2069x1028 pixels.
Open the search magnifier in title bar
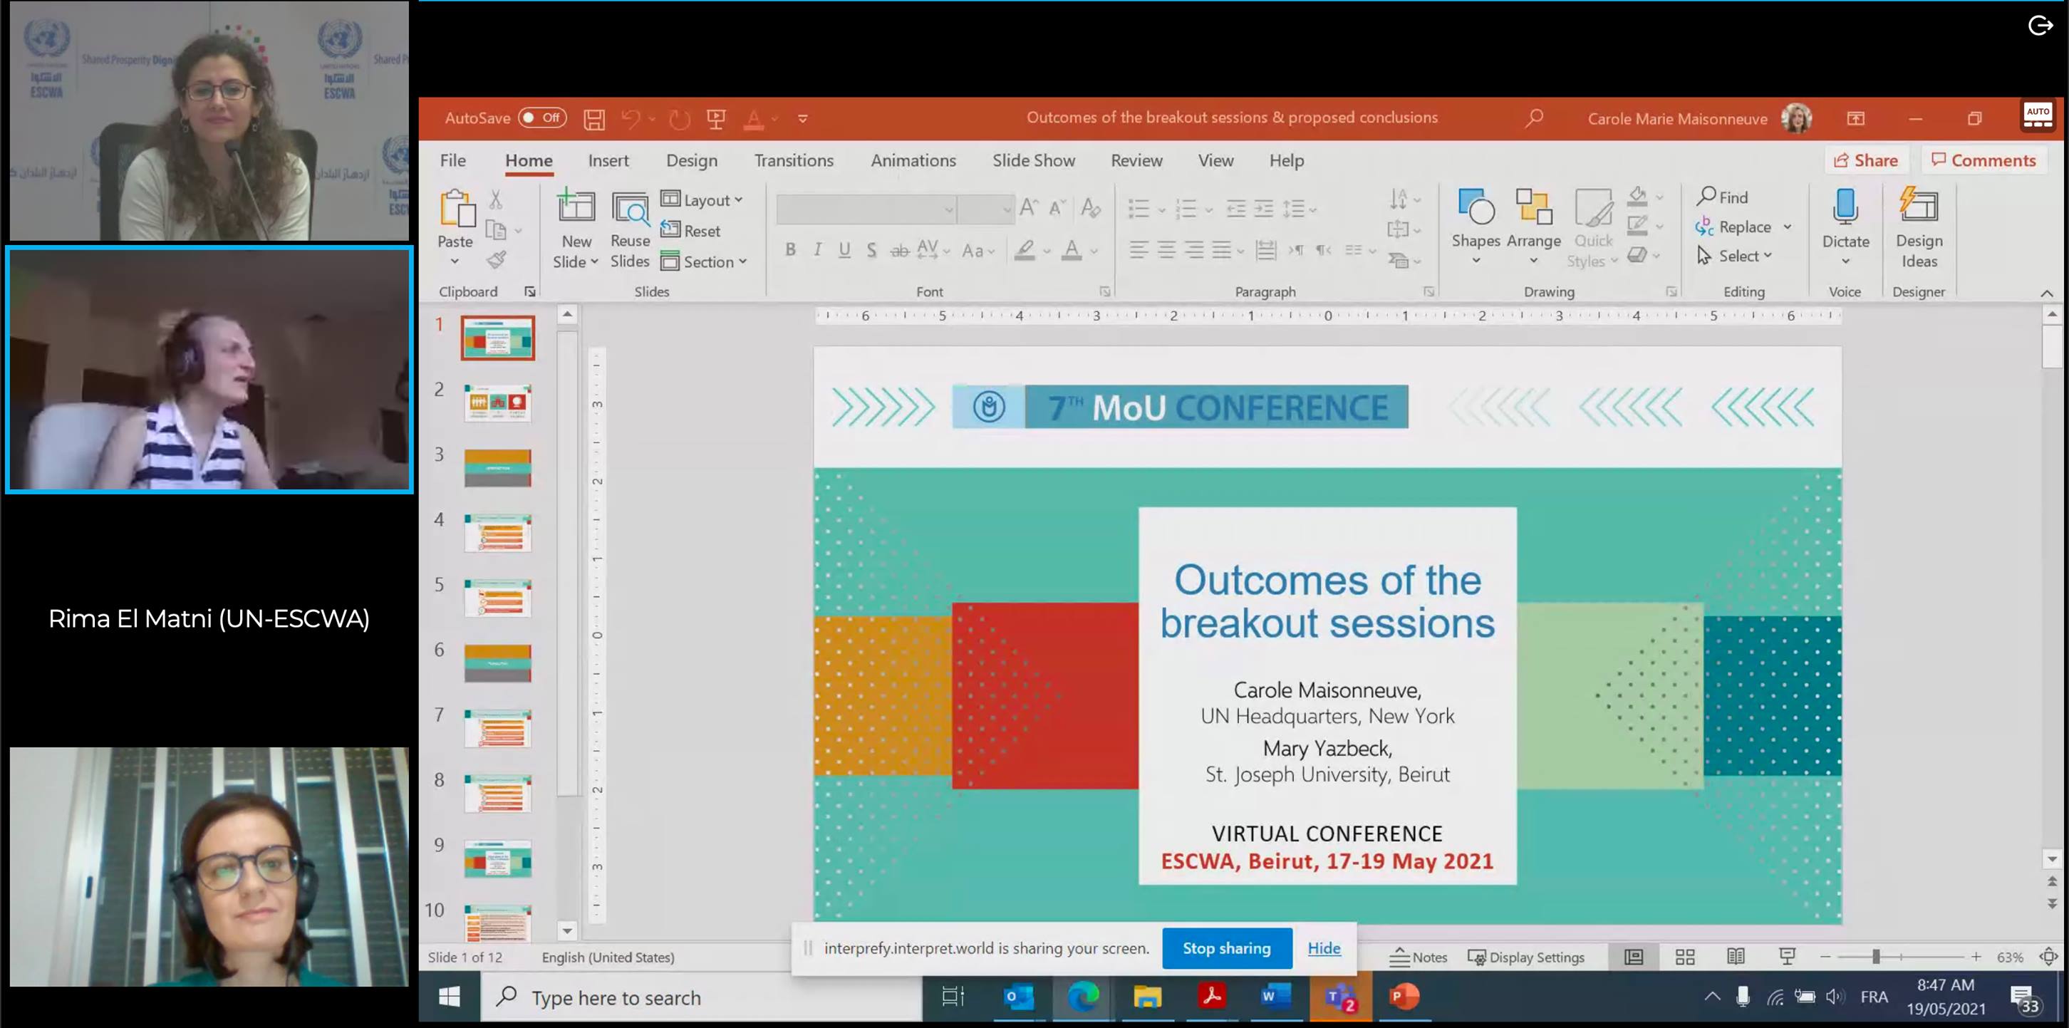point(1533,118)
